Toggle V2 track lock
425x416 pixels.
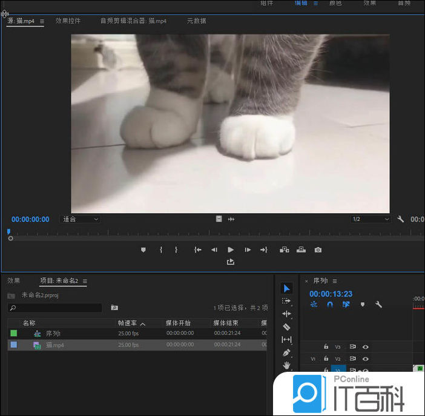326,358
